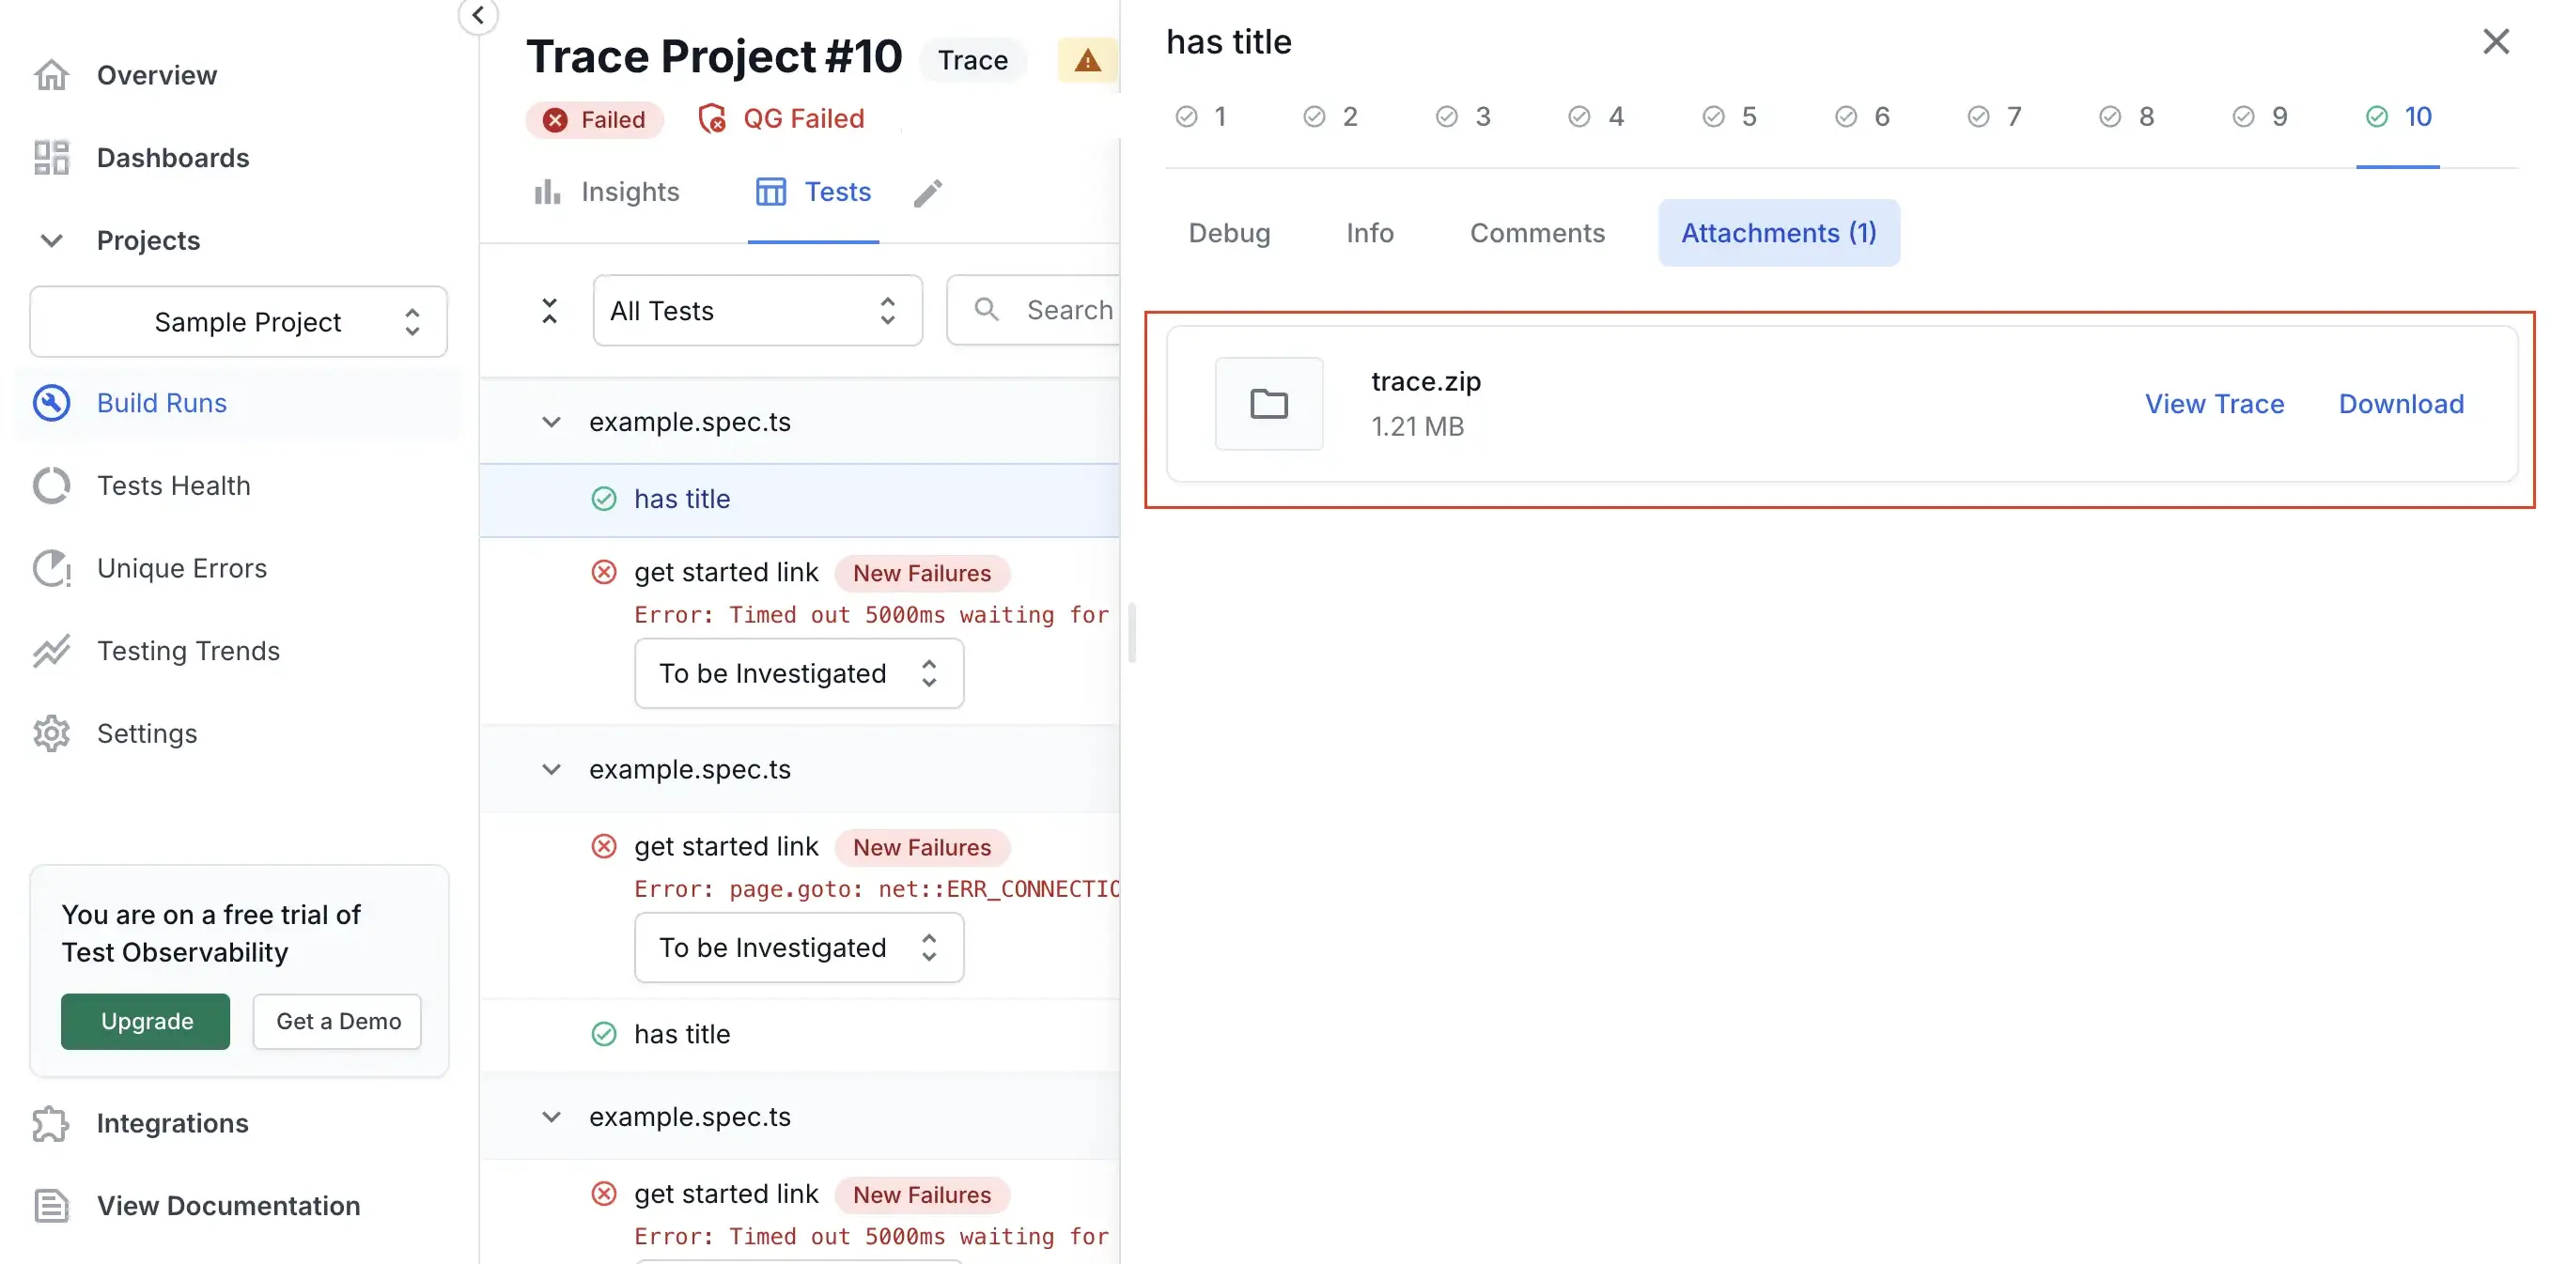Click the Unique Errors icon

coord(52,569)
